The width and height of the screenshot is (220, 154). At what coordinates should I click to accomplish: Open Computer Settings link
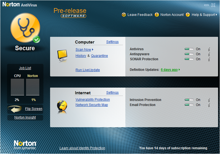tap(112, 42)
